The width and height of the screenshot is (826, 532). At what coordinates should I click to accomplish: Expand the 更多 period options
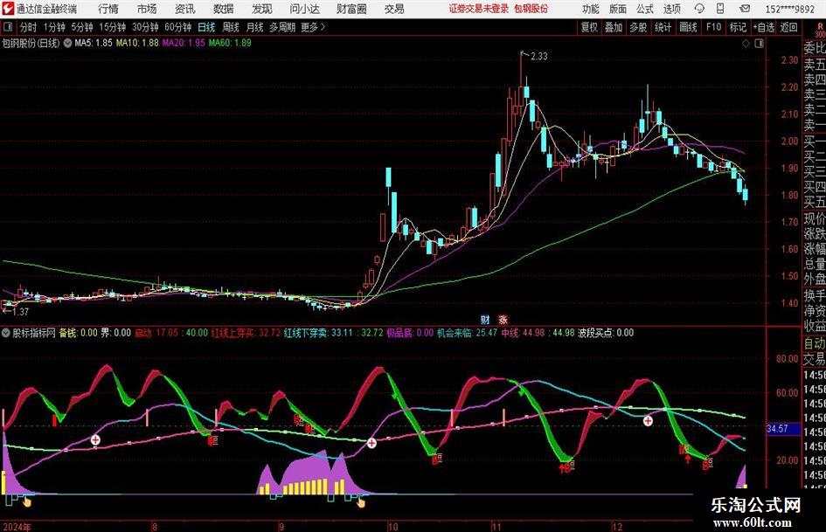(313, 27)
